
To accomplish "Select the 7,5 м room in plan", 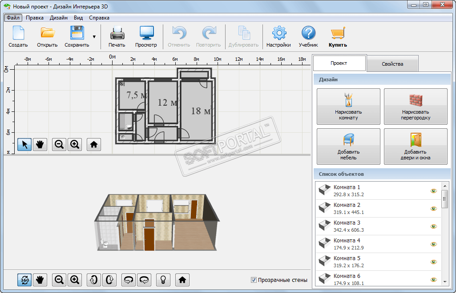I will (x=132, y=95).
